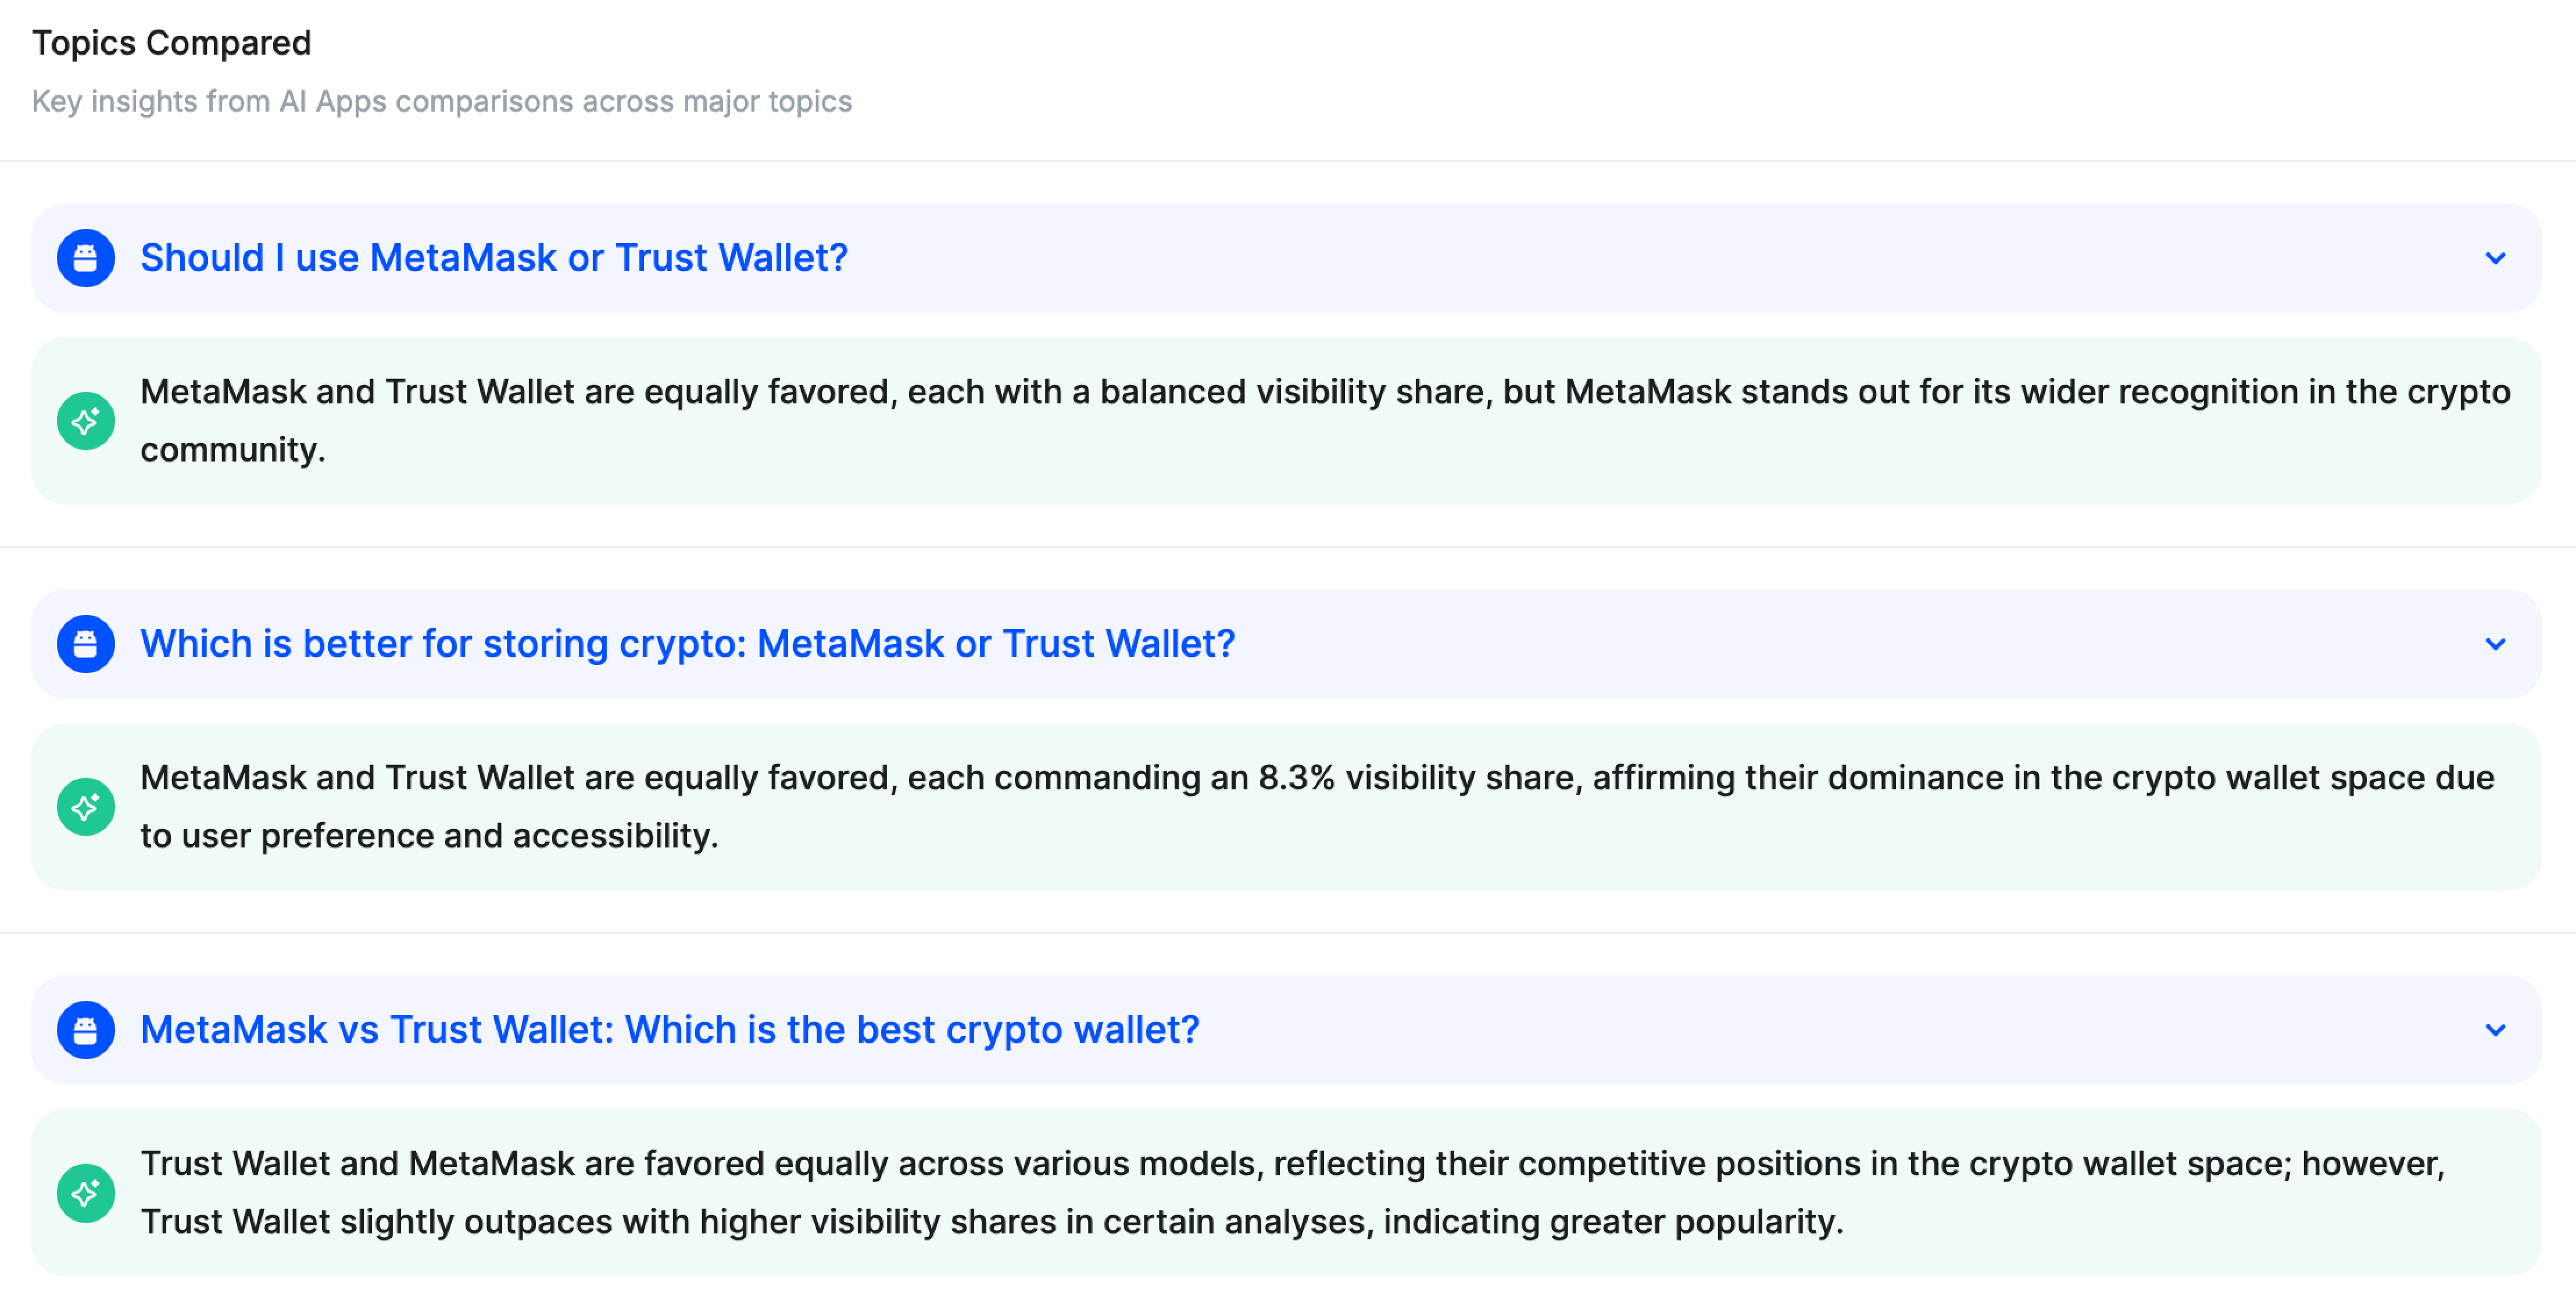Click the bot icon next to 'Which is better for storing crypto'

click(x=86, y=644)
